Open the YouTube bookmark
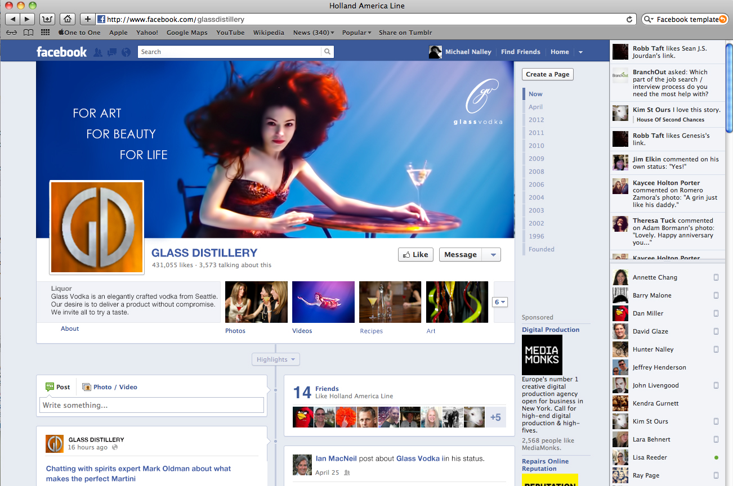733x486 pixels. pos(230,33)
